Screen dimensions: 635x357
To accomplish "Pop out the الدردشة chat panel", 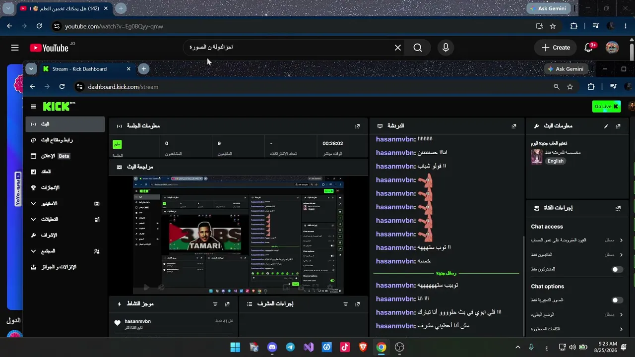I will 514,126.
